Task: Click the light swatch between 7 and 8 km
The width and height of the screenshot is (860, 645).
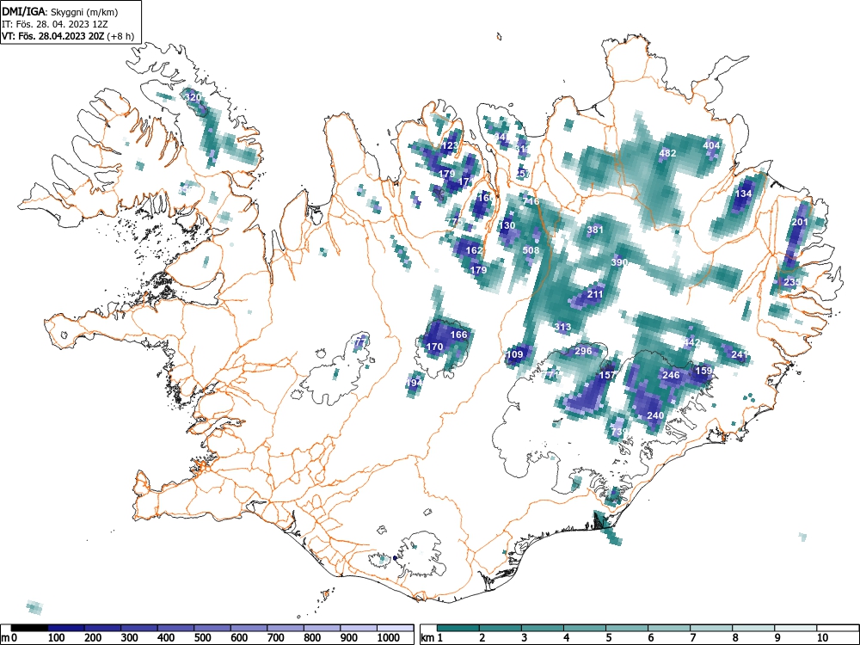Action: pos(711,628)
